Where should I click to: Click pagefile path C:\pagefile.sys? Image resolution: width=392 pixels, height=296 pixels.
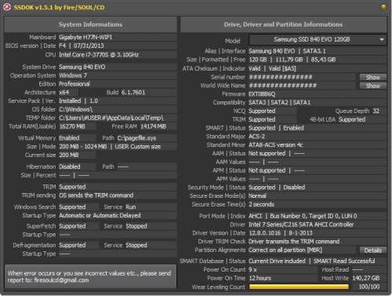(x=136, y=138)
